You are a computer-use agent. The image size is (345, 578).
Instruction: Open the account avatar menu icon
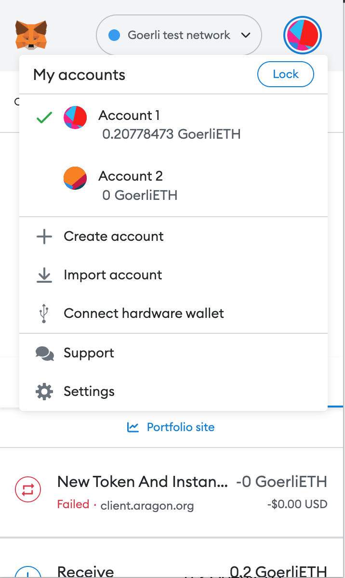click(303, 35)
